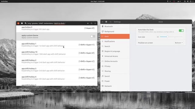Click the Sharing icon in the sidebar

[x=103, y=71]
